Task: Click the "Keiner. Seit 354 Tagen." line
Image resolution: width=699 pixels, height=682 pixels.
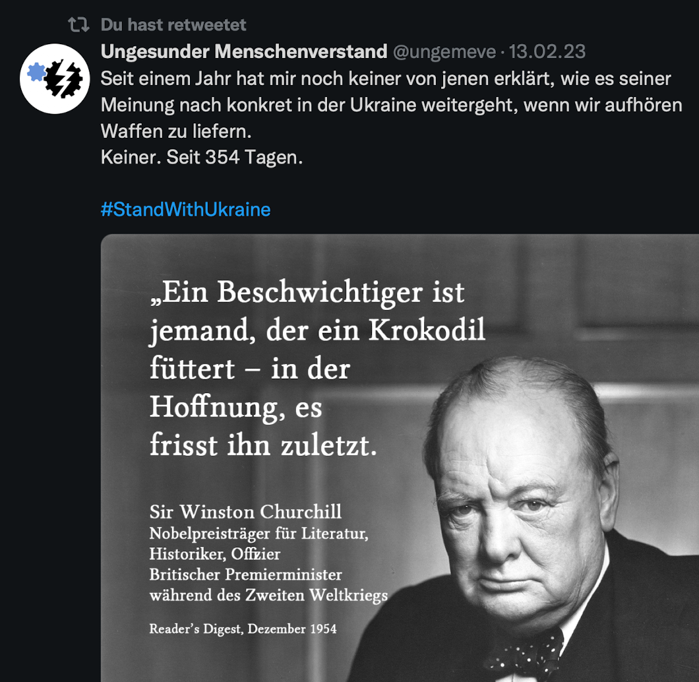Action: (202, 158)
